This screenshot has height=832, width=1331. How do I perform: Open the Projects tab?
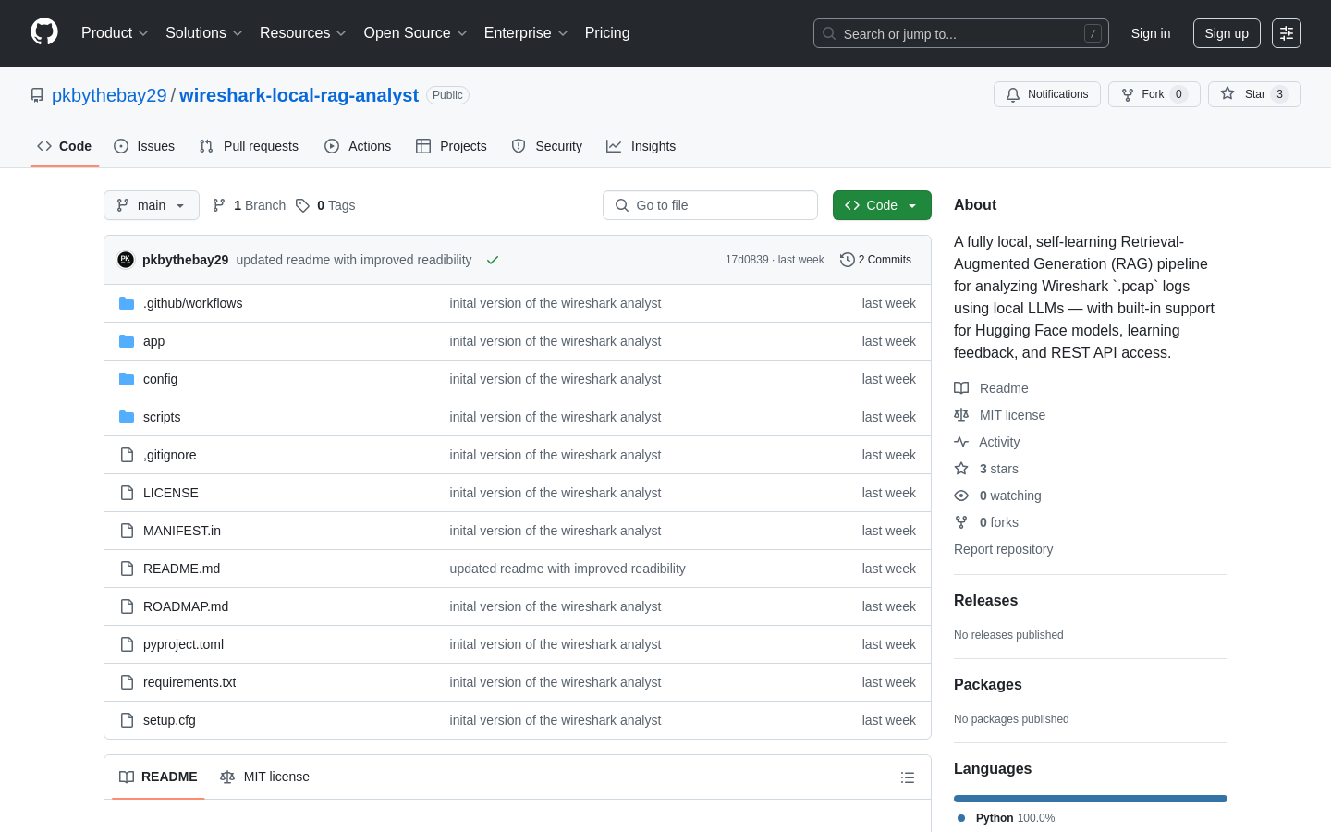(451, 146)
